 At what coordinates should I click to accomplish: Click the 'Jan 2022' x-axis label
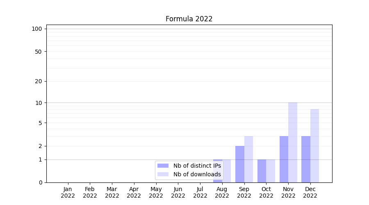(x=68, y=192)
